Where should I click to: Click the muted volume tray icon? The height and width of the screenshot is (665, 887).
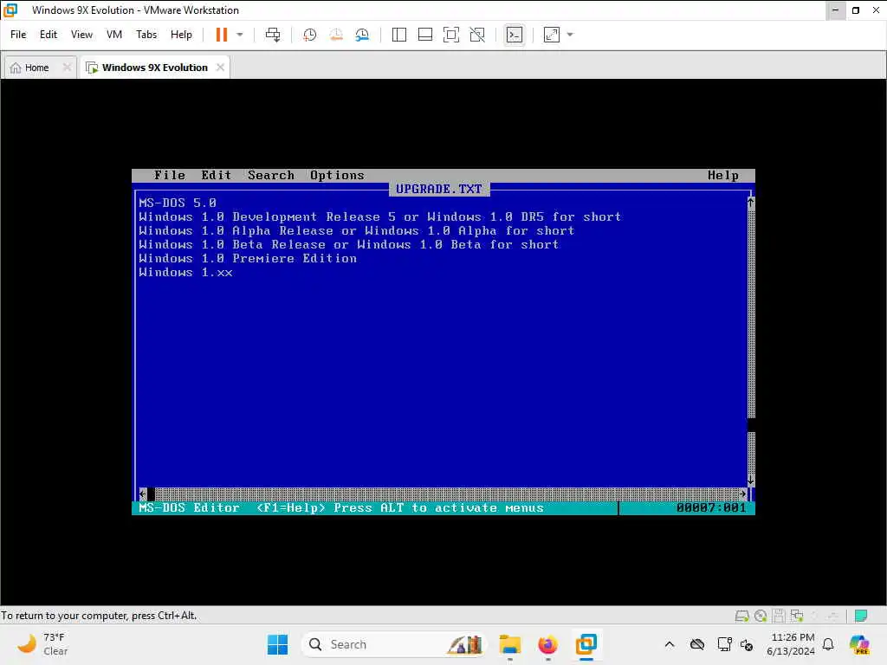coord(747,644)
